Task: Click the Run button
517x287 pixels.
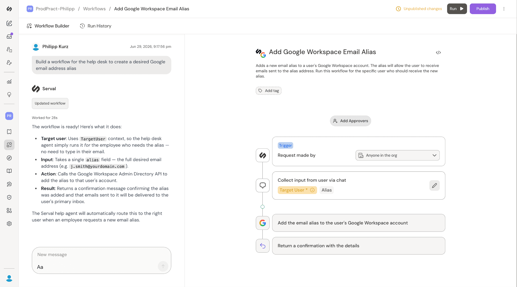Action: click(x=457, y=9)
